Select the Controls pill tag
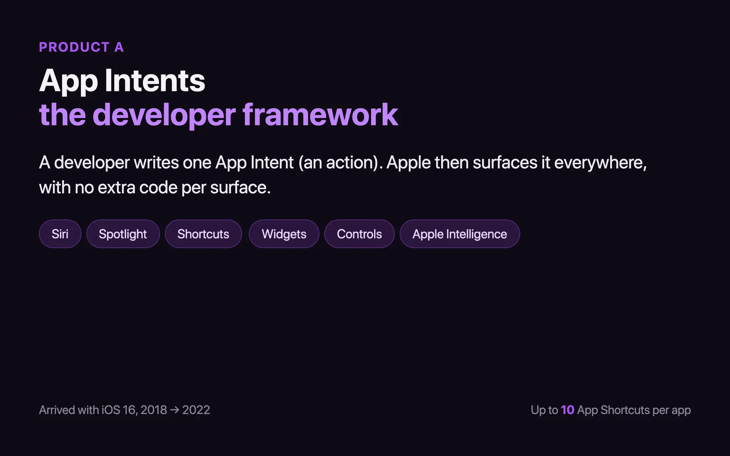The height and width of the screenshot is (456, 730). click(x=359, y=234)
